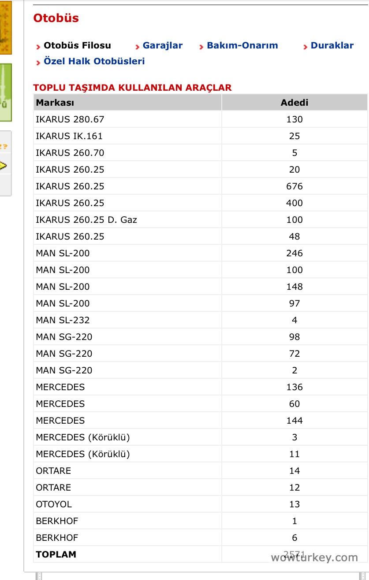
Task: Click the yellow arrow in left sidebar
Action: coord(4,166)
